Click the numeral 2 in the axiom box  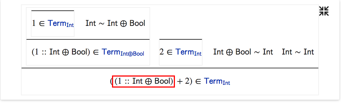tap(161, 52)
